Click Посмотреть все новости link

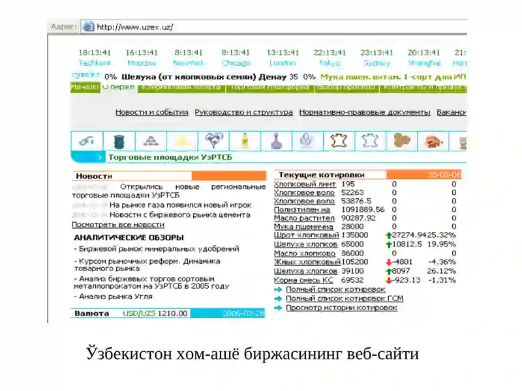coord(118,225)
